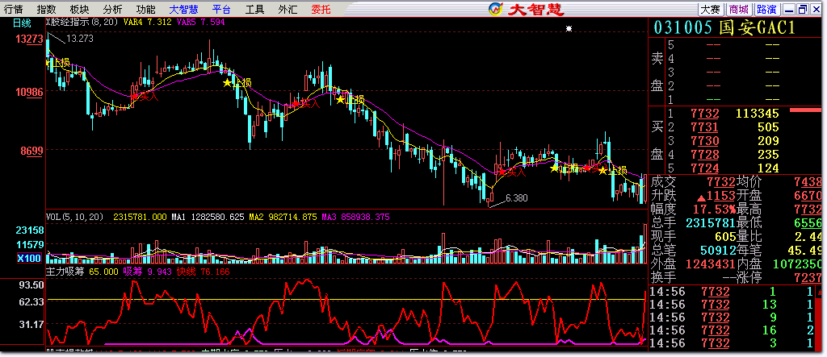
Task: Click the stock code 031005
Action: (683, 27)
